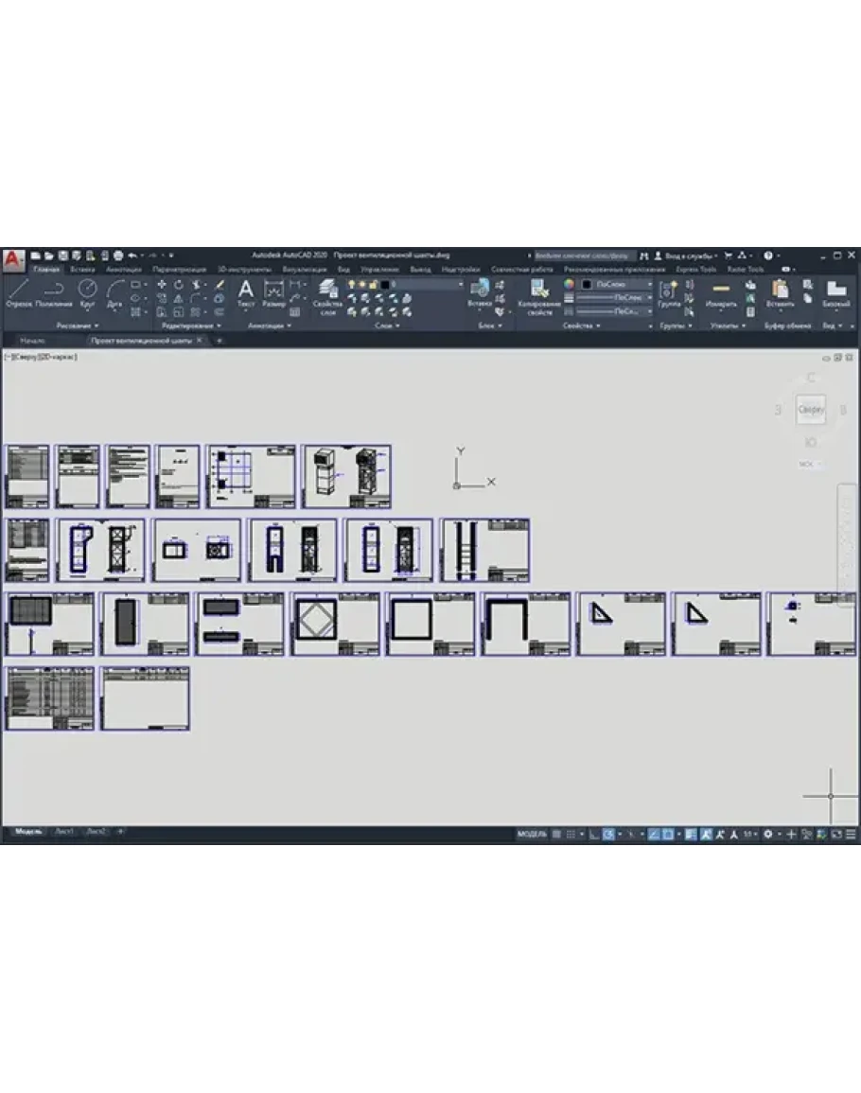Open the ПоСлою color dropdown
Screen dimensions: 861x1093
(617, 284)
